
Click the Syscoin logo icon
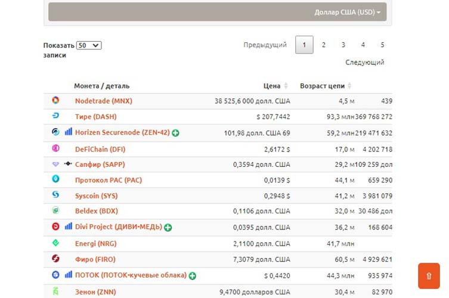(55, 195)
